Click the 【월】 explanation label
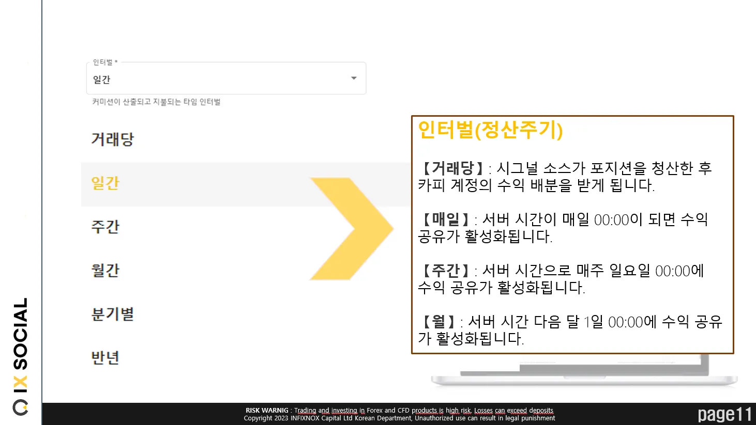Image resolution: width=756 pixels, height=425 pixels. (439, 321)
